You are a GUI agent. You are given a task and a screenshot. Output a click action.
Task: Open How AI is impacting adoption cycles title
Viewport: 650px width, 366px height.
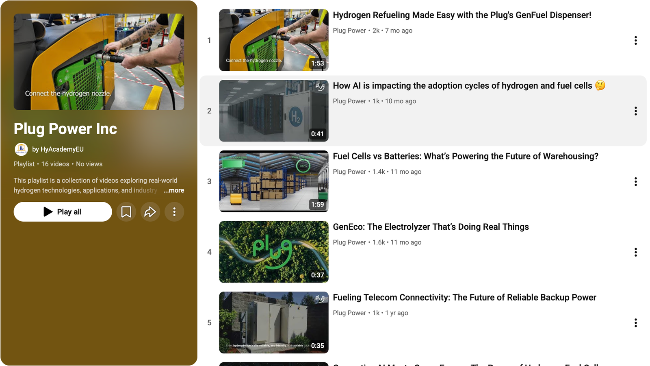[x=469, y=86]
